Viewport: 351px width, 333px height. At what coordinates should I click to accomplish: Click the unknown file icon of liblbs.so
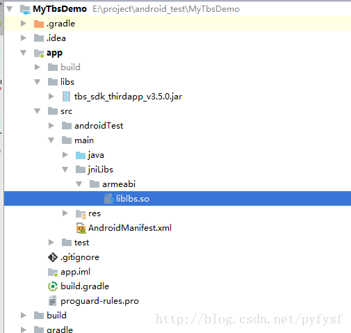[x=108, y=199]
